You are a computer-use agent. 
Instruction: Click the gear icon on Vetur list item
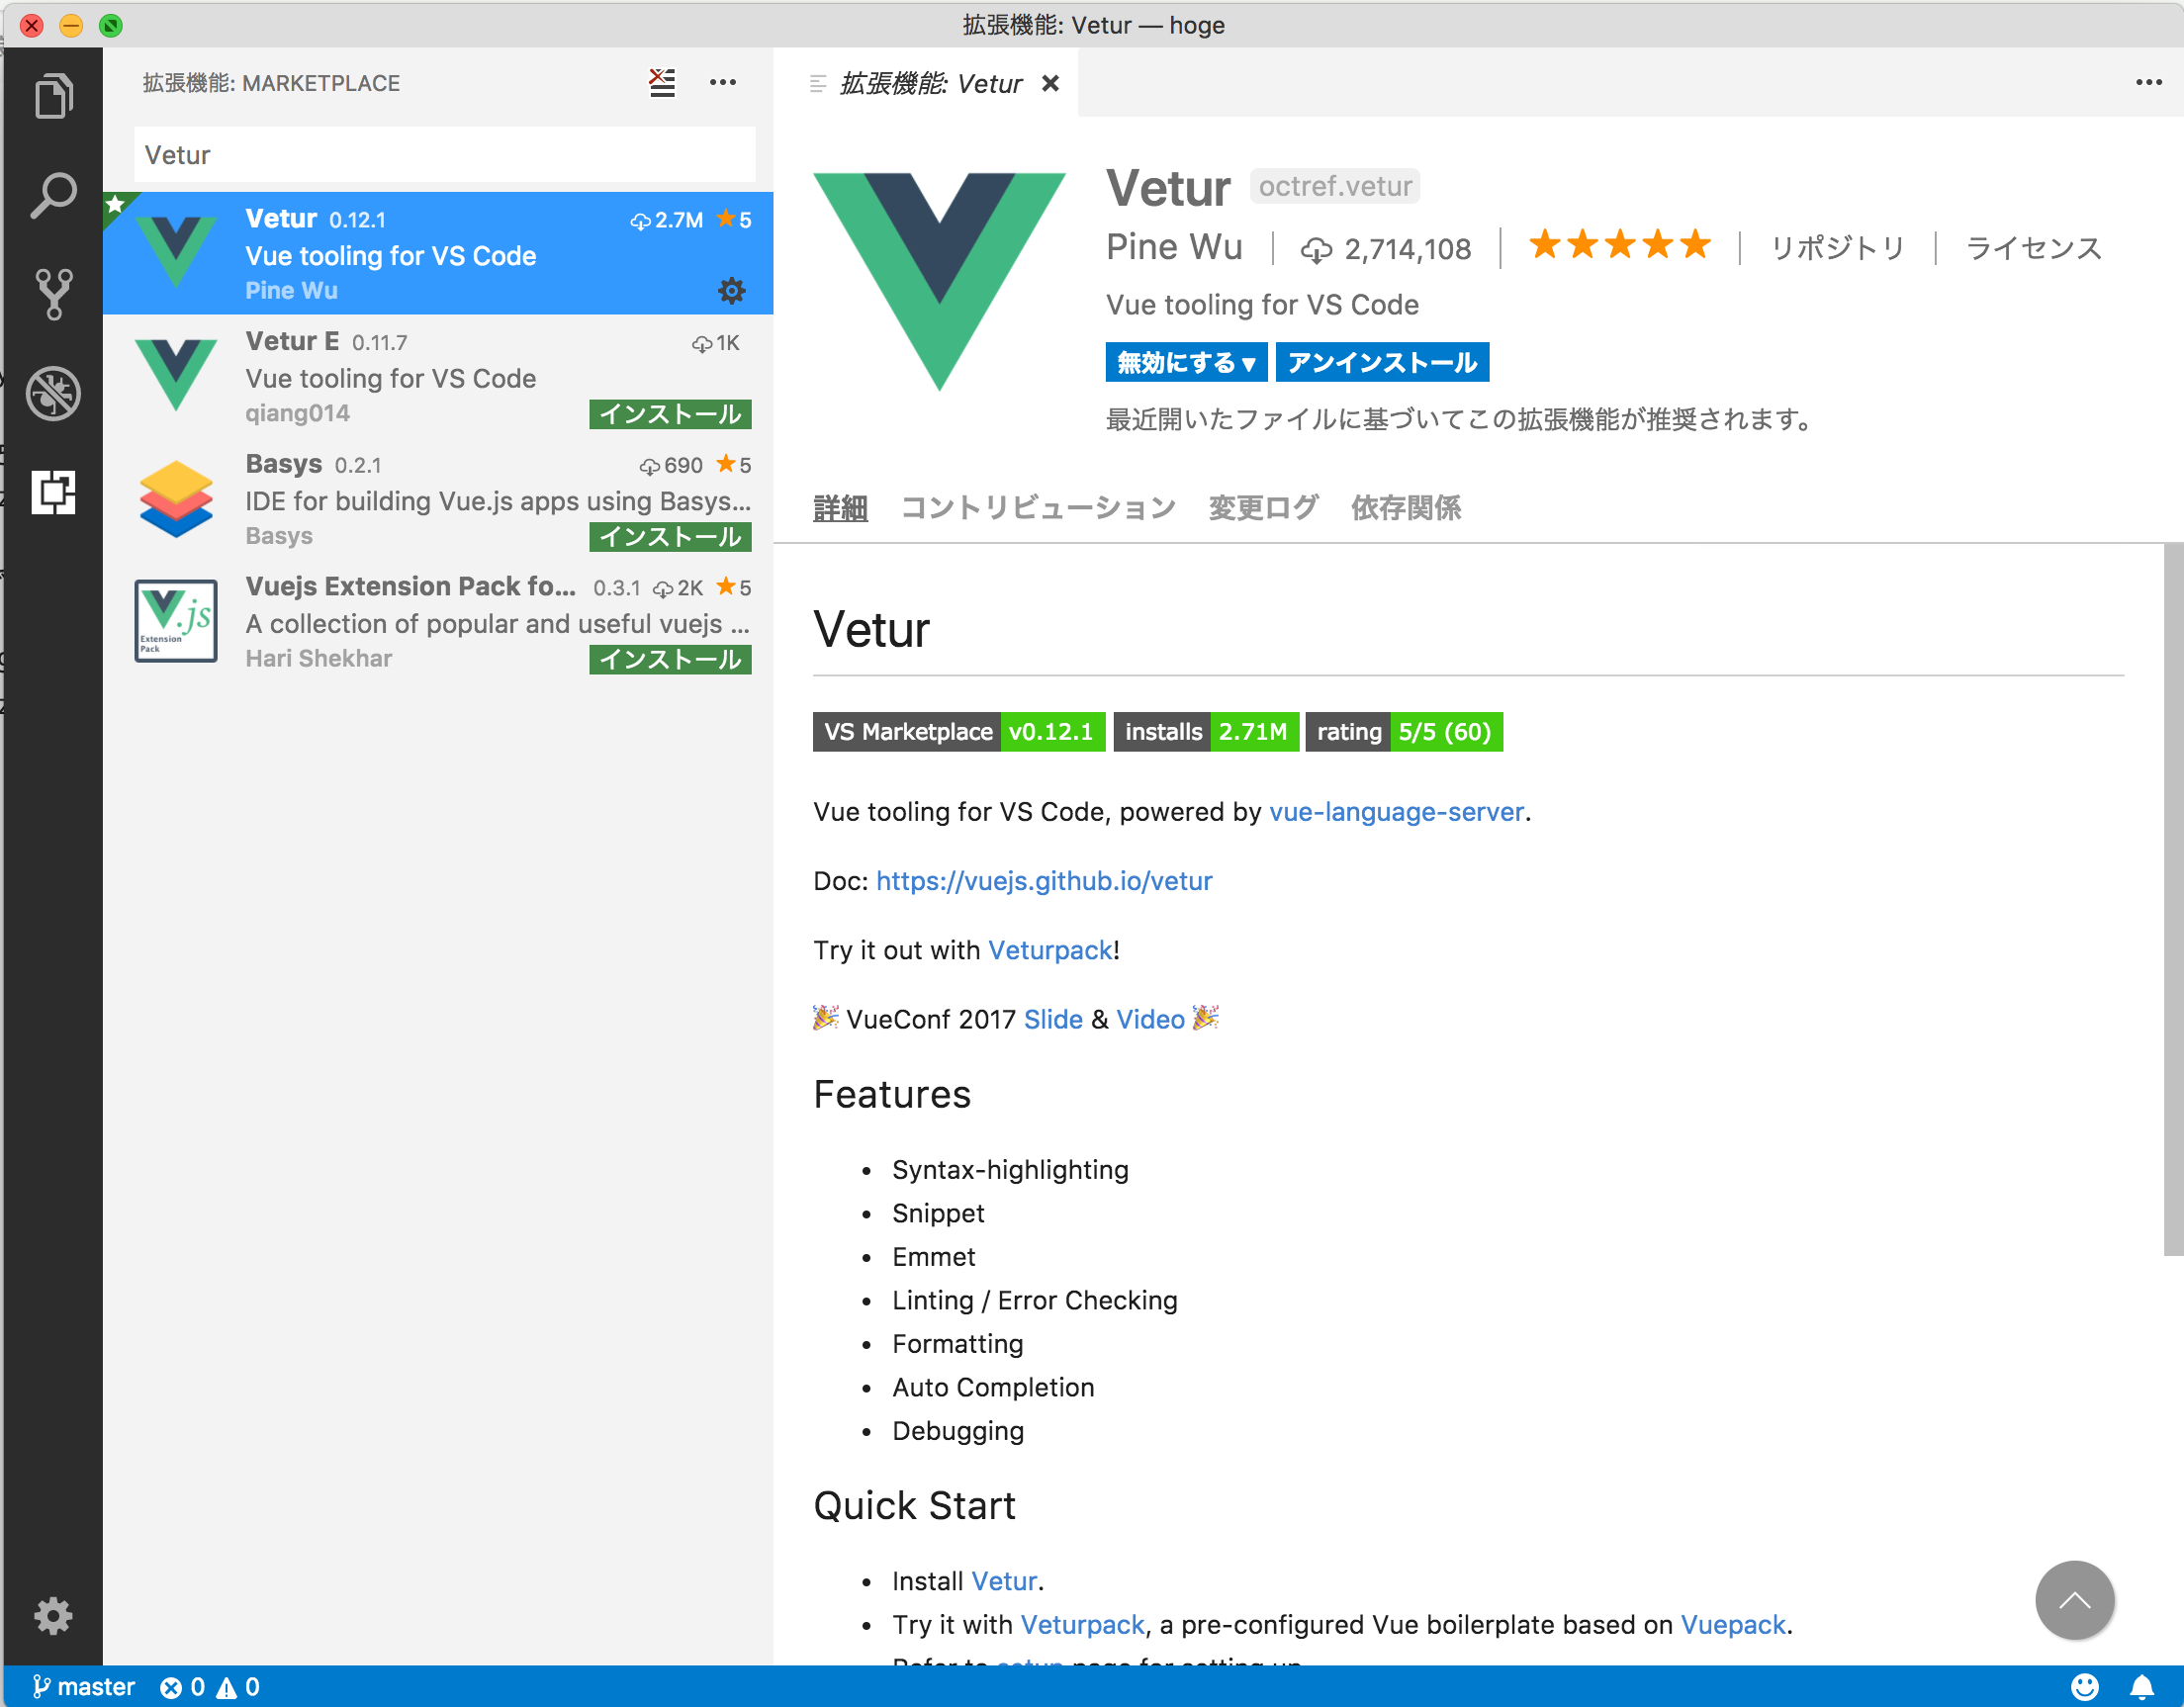(x=732, y=291)
